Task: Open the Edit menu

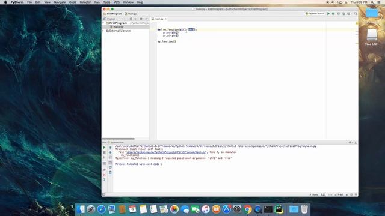Action: (38, 2)
